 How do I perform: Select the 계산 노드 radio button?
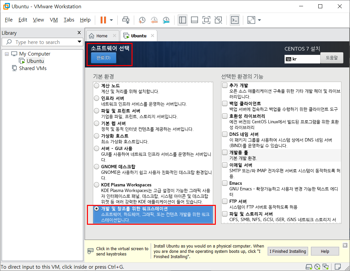pos(97,86)
